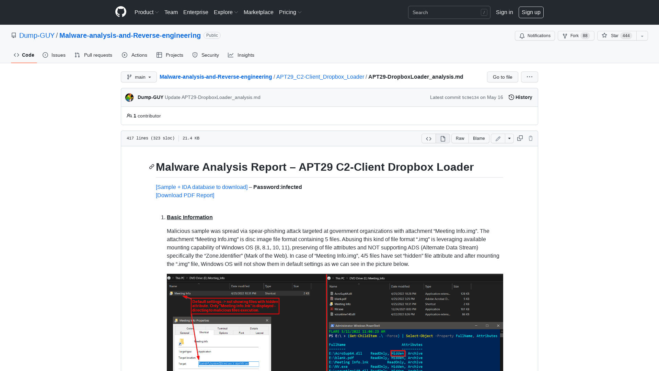Open the Basic Information section heading
The image size is (659, 371).
(189, 217)
